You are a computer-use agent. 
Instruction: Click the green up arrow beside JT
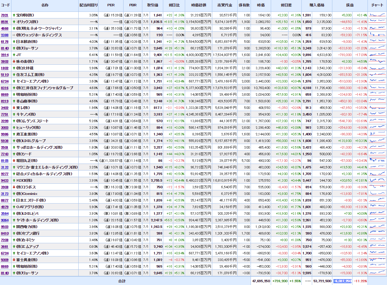(x=14, y=55)
